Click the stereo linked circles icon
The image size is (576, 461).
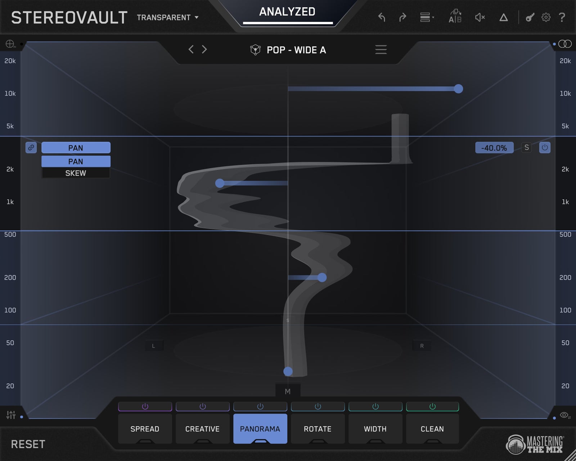pos(565,44)
